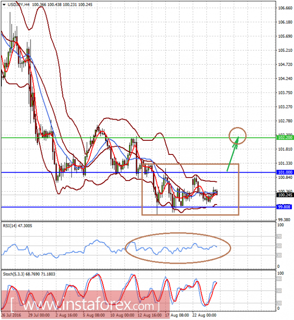The height and width of the screenshot is (320, 294).
Task: Open the Stoch(5,3,3) indicator label
Action: click(x=29, y=274)
